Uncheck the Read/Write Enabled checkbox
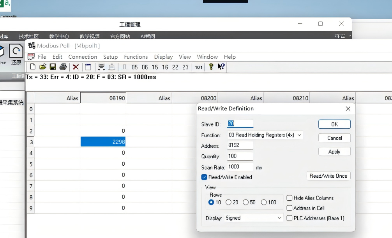392x238 pixels. click(204, 177)
